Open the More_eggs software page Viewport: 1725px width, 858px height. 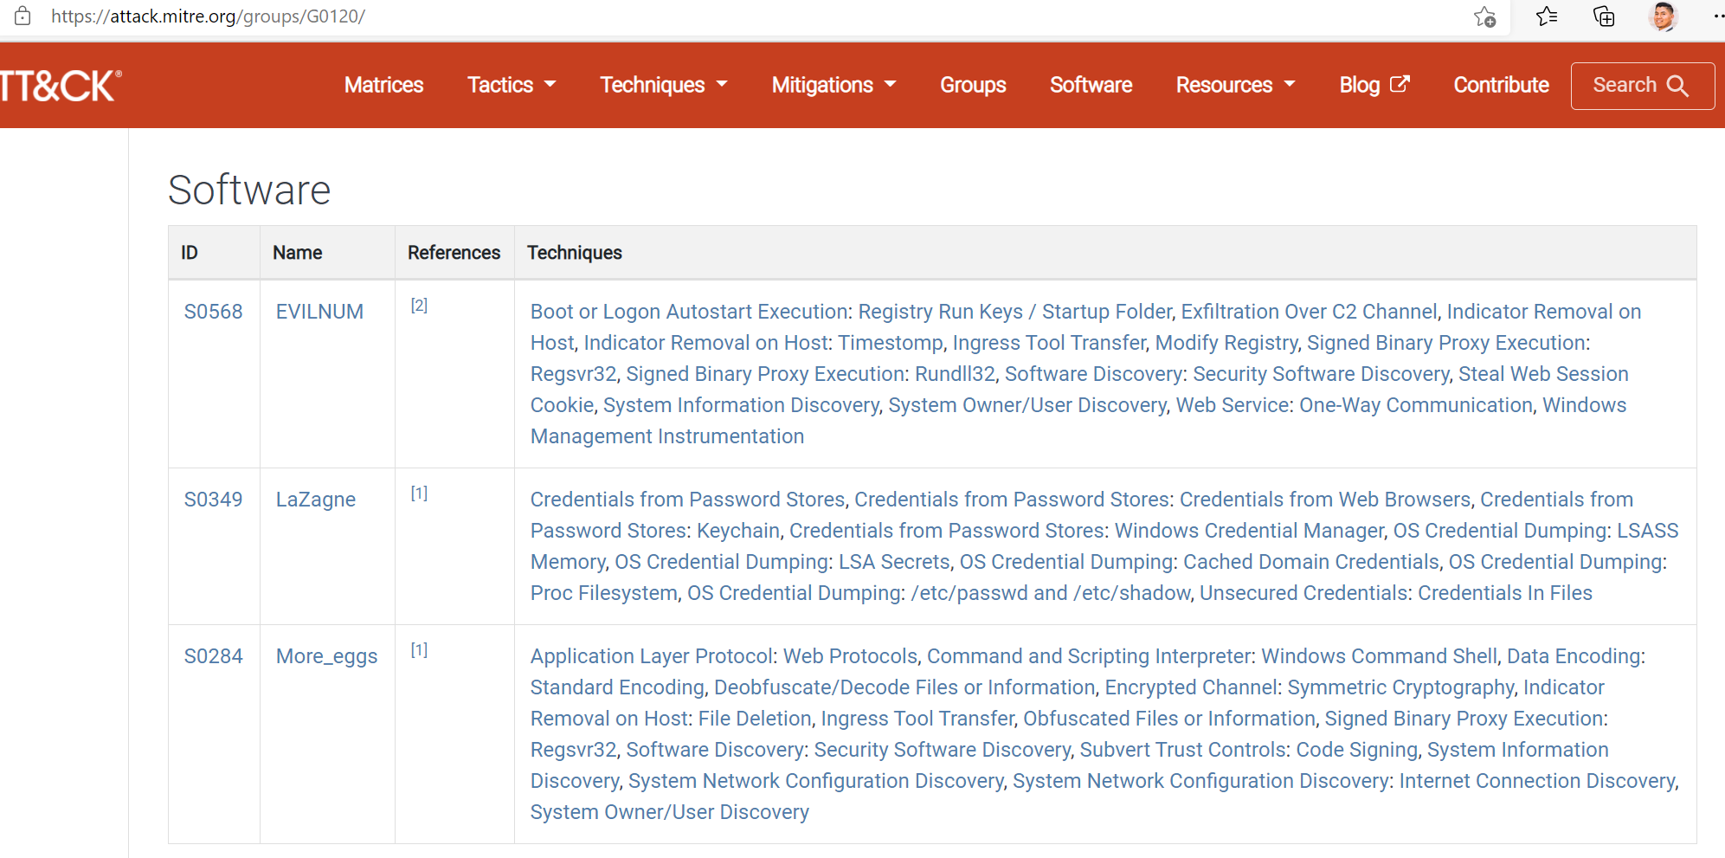(326, 656)
